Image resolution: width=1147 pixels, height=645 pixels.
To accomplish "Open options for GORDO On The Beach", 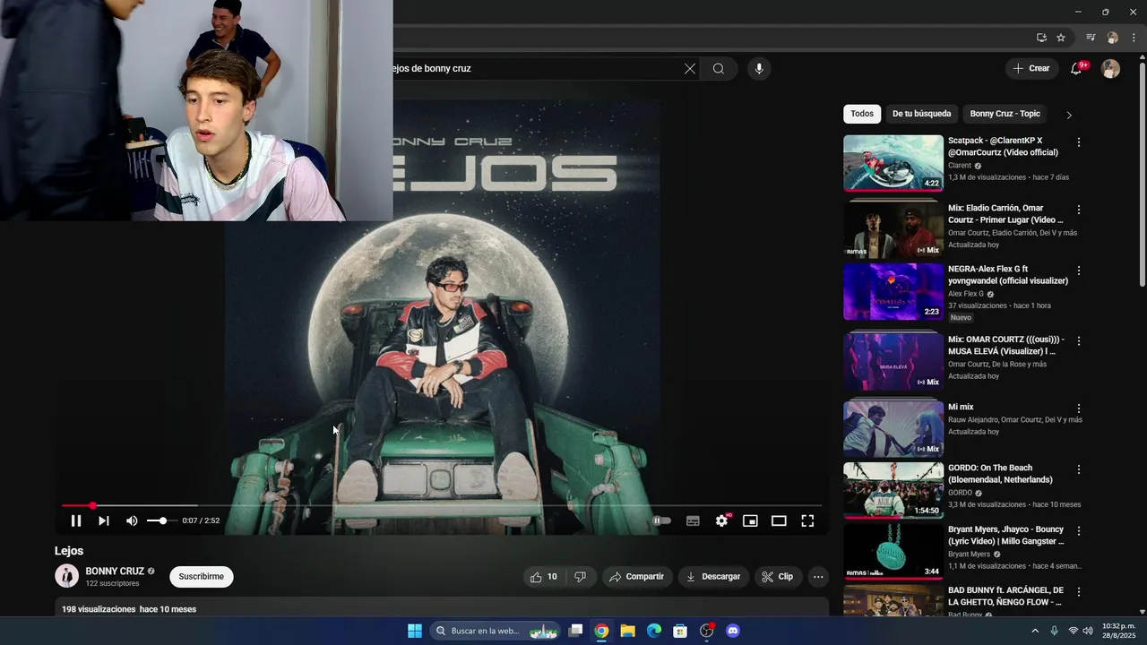I will [1079, 469].
